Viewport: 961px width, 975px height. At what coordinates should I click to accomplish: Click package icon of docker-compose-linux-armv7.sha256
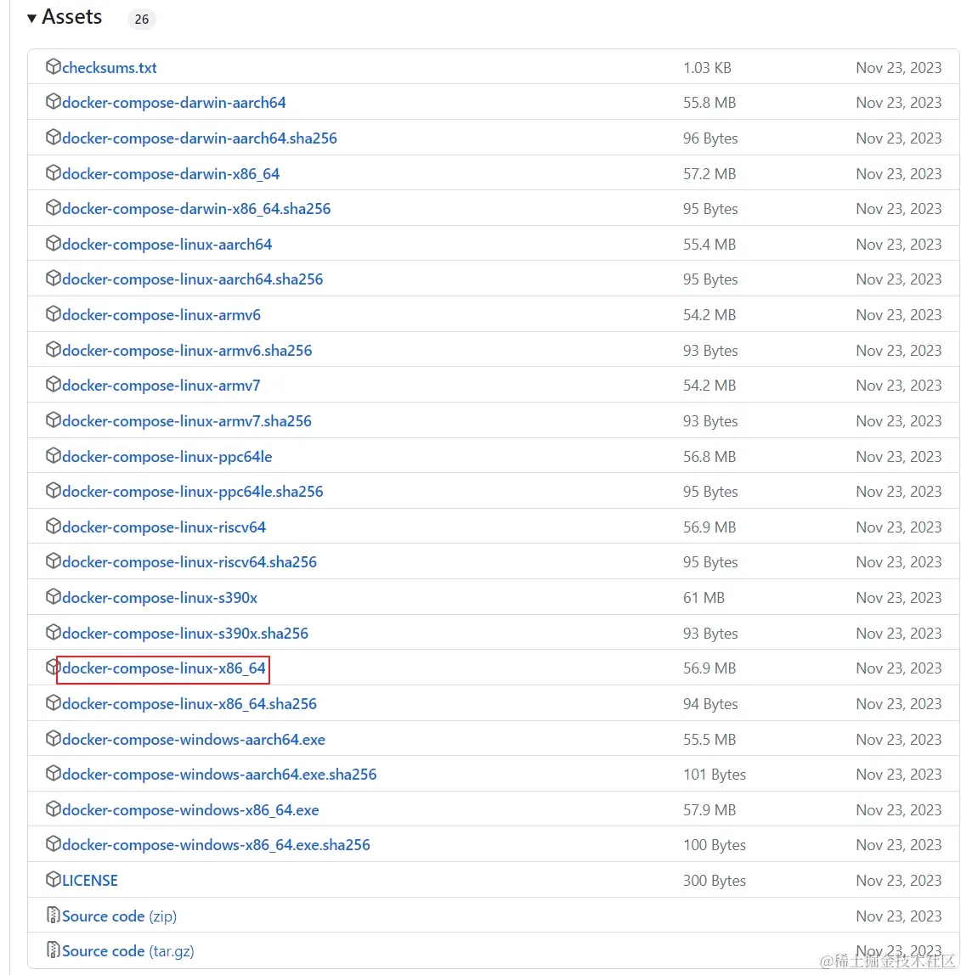click(54, 420)
